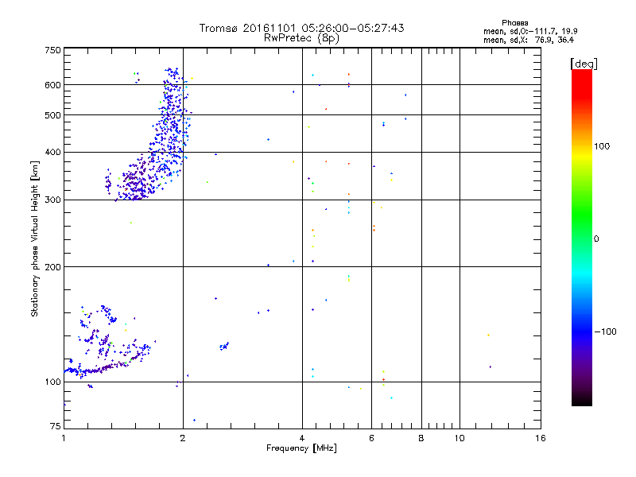
Task: Click the colorbar label '100'
Action: point(602,146)
